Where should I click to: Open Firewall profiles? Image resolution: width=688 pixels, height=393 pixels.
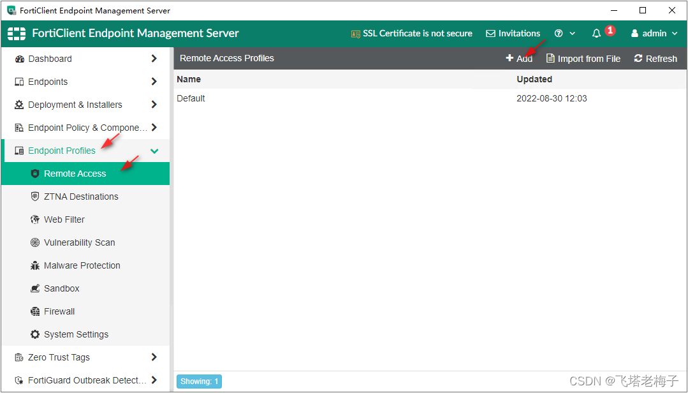pyautogui.click(x=85, y=311)
